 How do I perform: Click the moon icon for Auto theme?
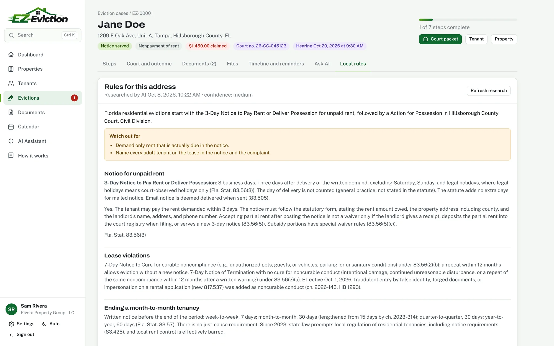44,324
